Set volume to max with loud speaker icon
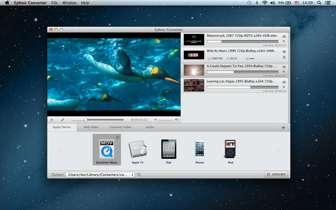 (x=177, y=120)
